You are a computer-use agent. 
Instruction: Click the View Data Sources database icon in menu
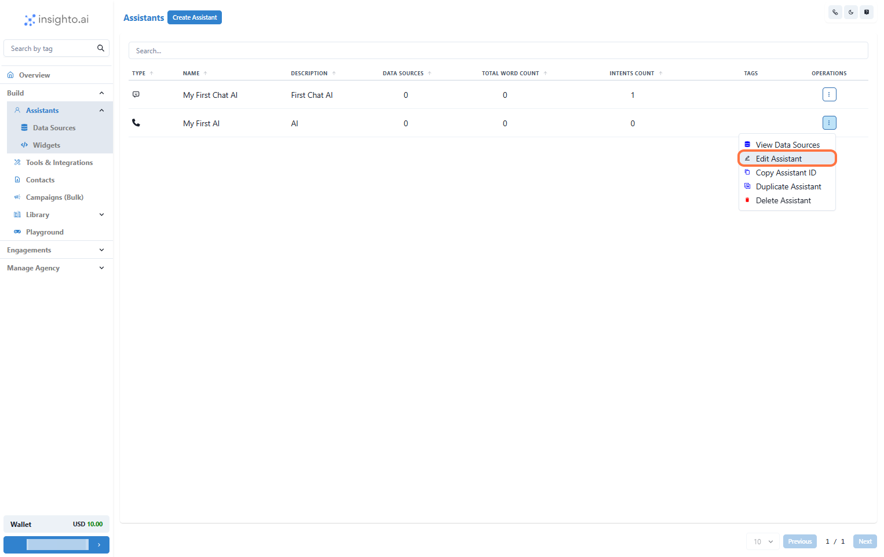pos(747,144)
